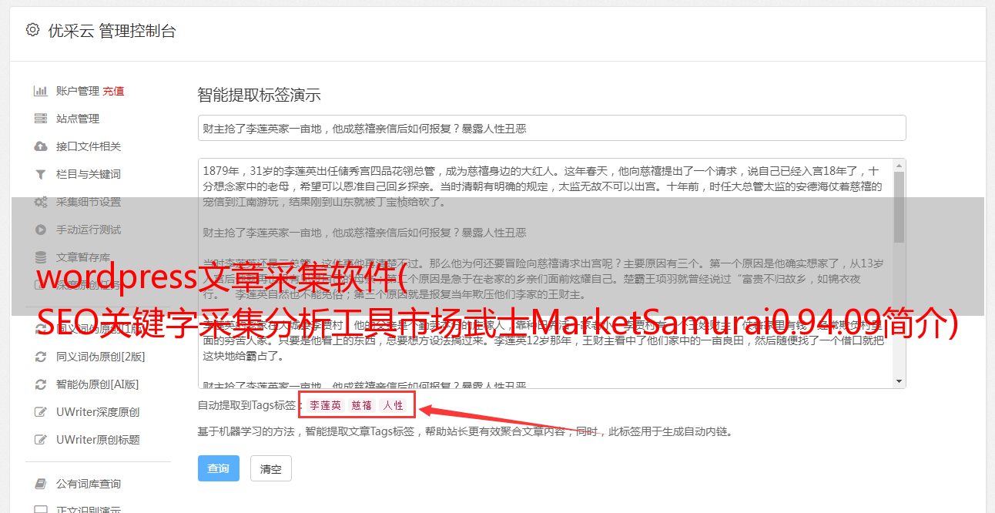995x513 pixels.
Task: Click the 清空 clear button
Action: point(271,468)
